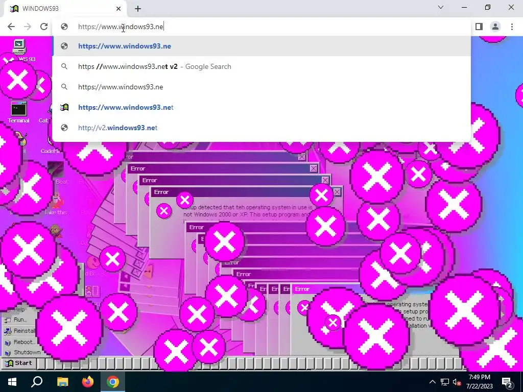Close the WINDOWS93 tab

tap(118, 9)
